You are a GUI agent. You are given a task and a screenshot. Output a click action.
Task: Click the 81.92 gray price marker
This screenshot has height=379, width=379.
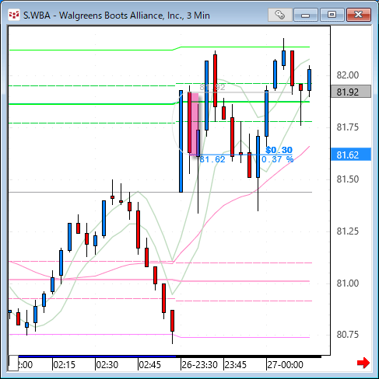351,92
